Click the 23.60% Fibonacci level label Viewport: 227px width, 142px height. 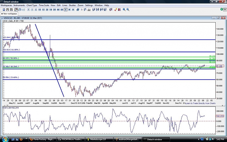pyautogui.click(x=11, y=77)
